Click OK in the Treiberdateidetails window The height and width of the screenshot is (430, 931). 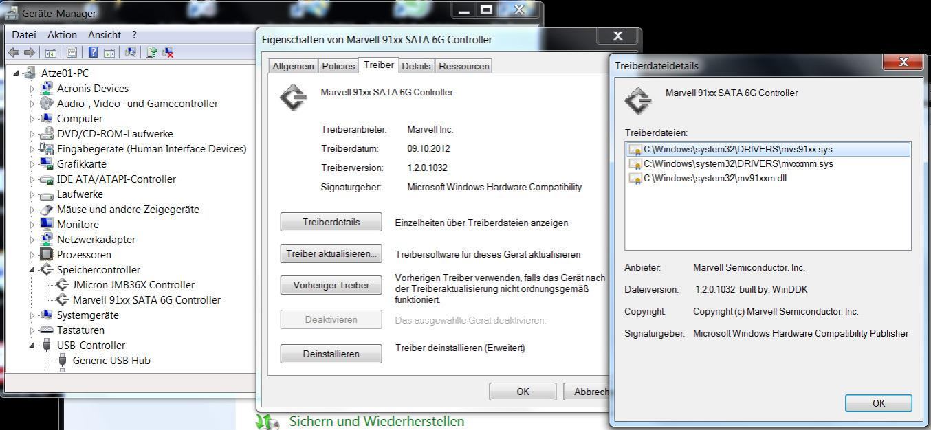tap(879, 403)
